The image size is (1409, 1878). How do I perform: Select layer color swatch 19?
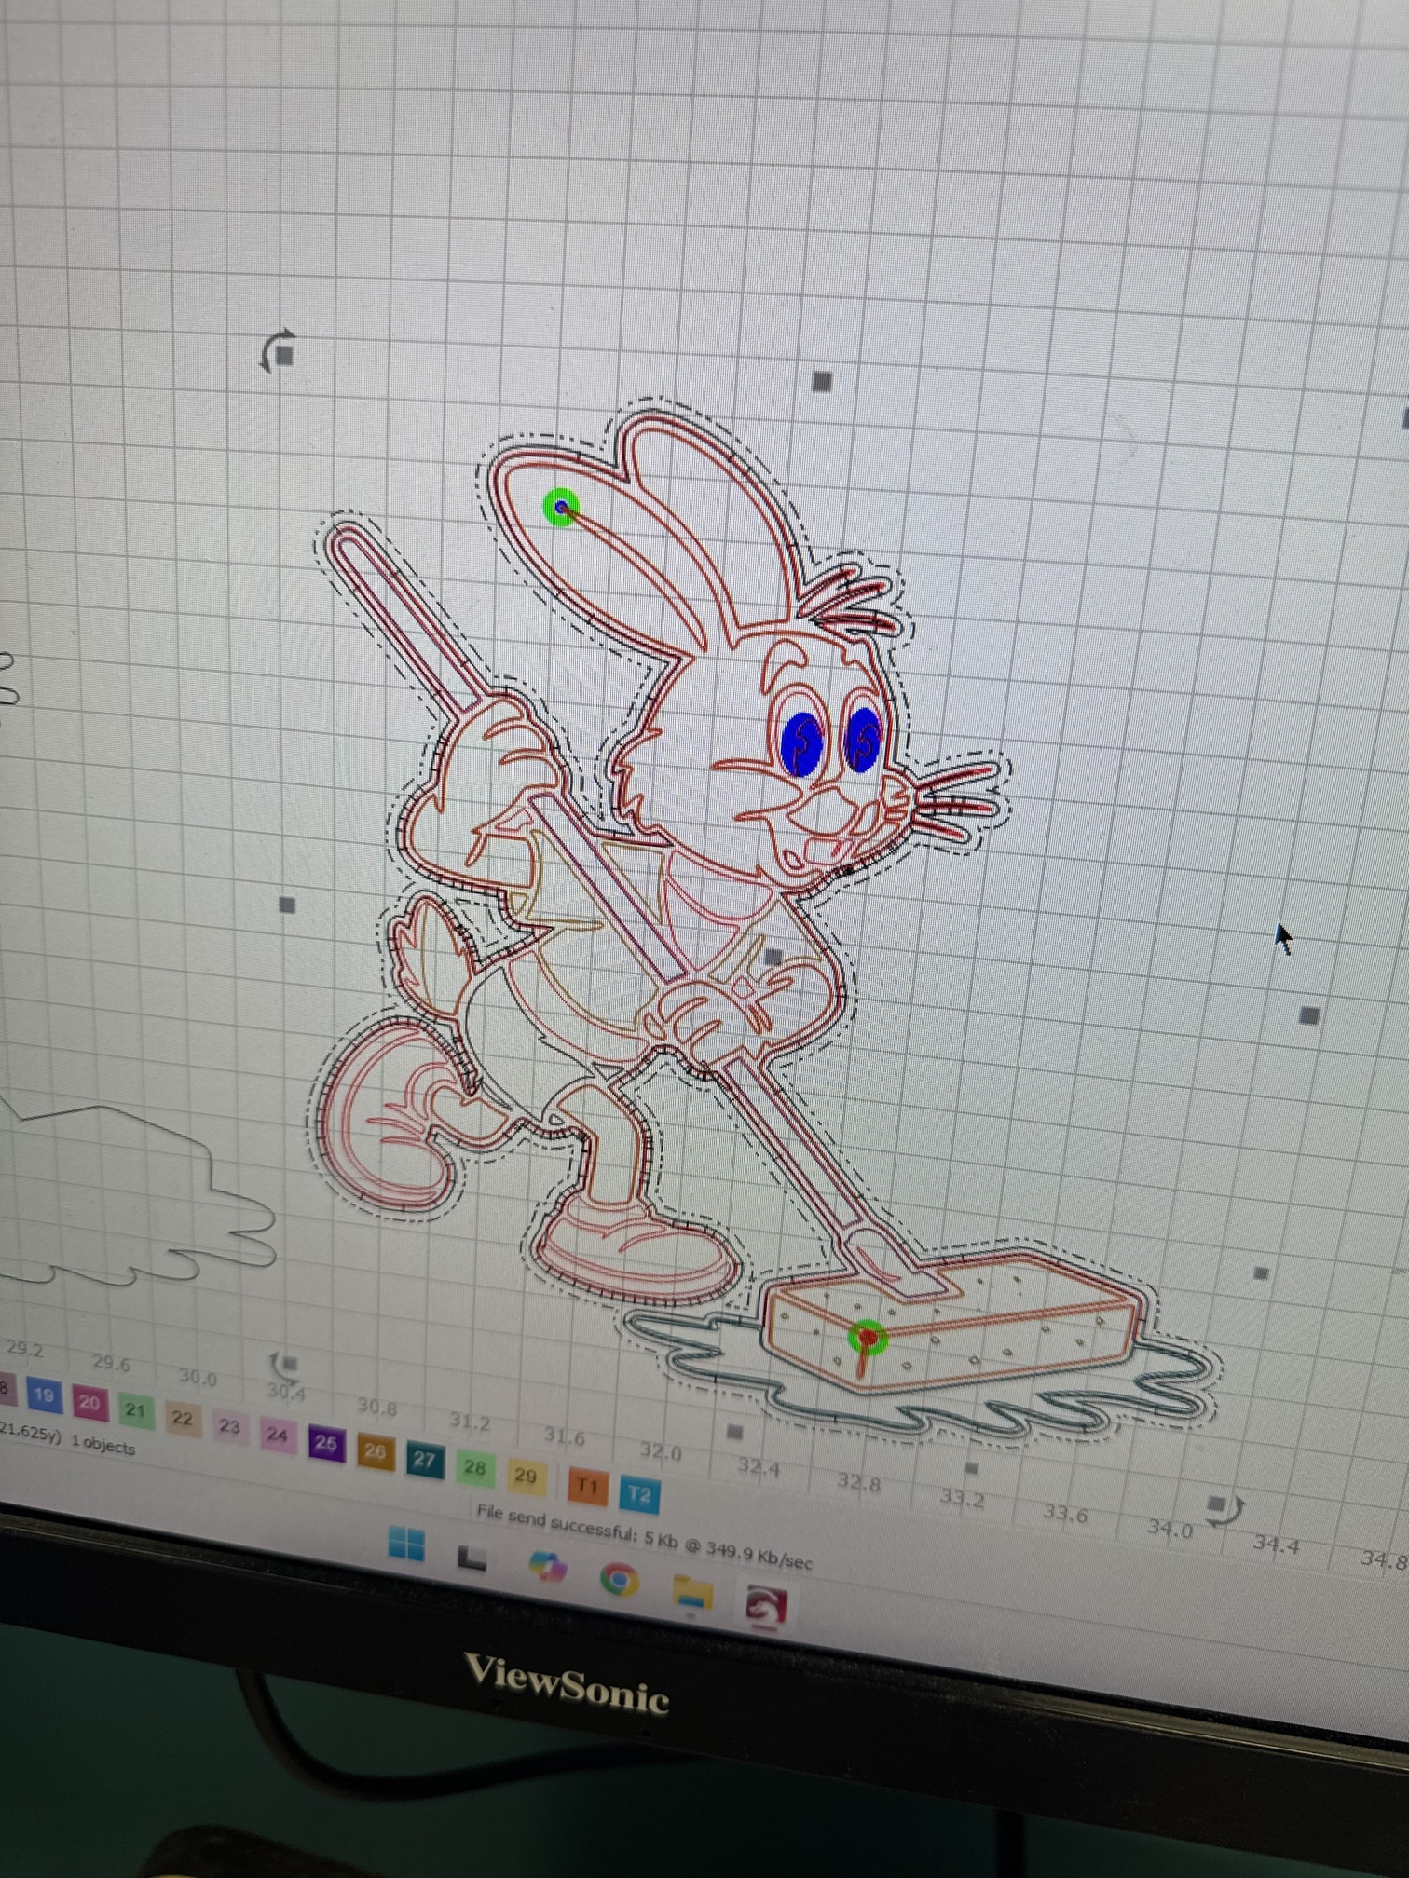(44, 1395)
